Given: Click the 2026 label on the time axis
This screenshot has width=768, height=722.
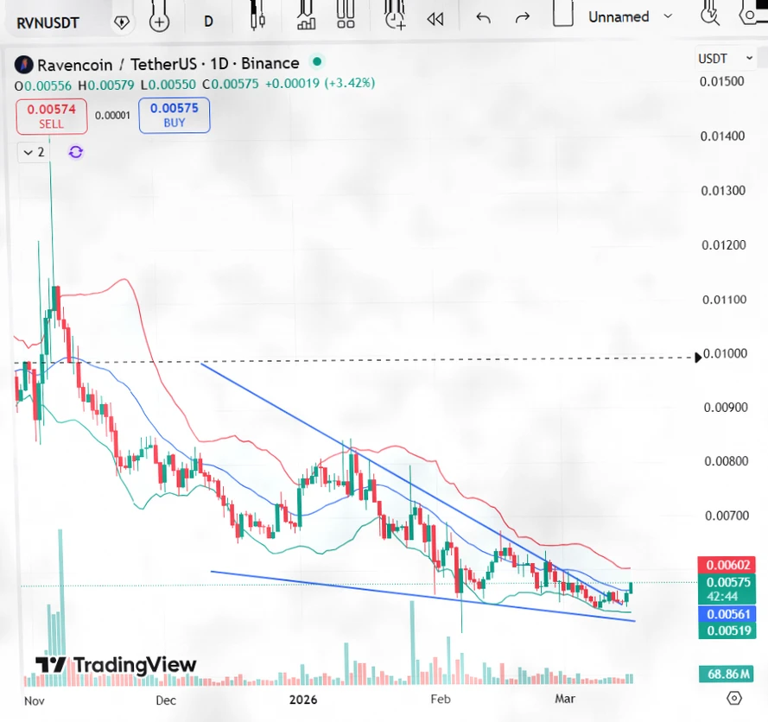Looking at the screenshot, I should [303, 700].
